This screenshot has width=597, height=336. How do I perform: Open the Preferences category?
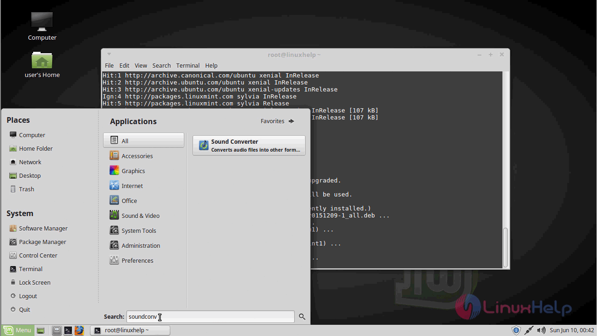click(x=144, y=260)
